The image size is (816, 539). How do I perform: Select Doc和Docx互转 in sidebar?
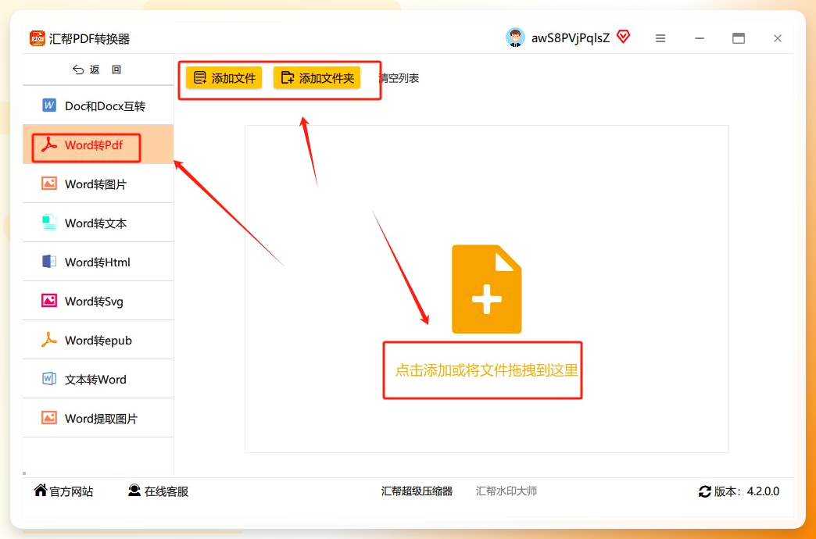(x=98, y=105)
